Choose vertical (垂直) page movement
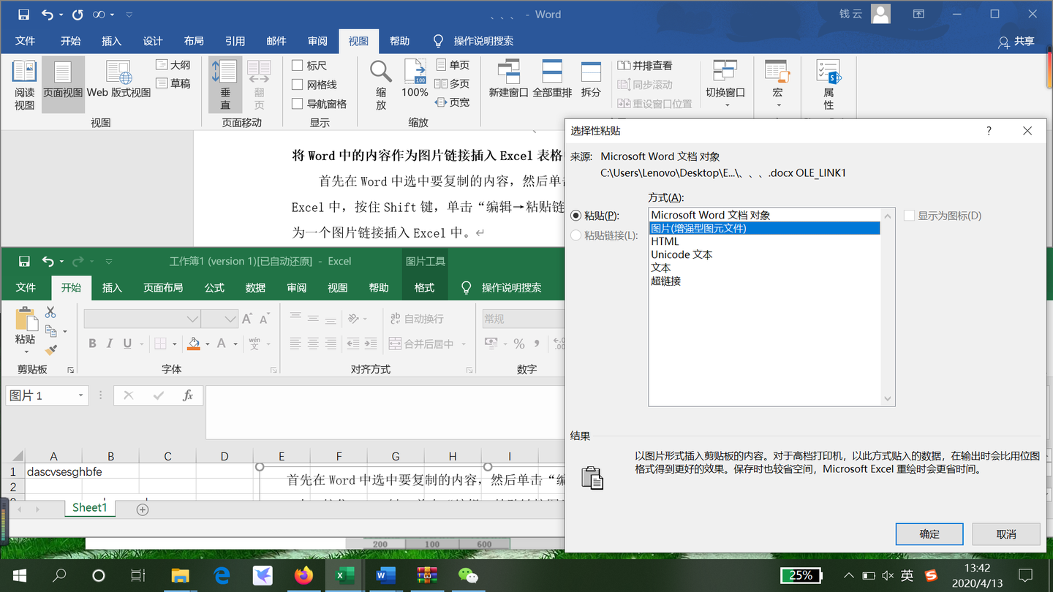1053x592 pixels. [224, 86]
